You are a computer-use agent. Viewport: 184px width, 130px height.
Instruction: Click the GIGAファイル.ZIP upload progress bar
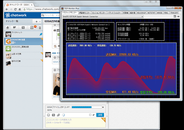click(x=87, y=107)
